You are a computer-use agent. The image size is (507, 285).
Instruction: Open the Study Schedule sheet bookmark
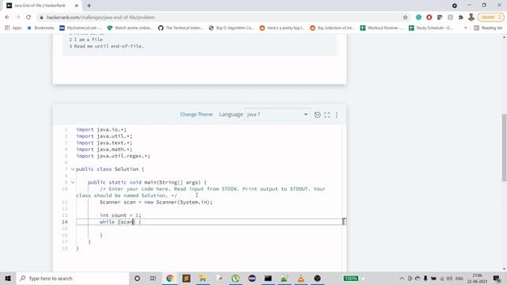click(430, 28)
